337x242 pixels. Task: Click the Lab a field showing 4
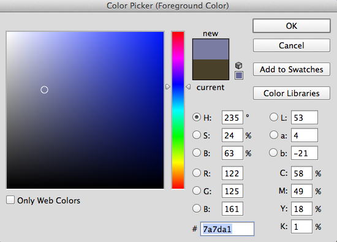coord(305,135)
